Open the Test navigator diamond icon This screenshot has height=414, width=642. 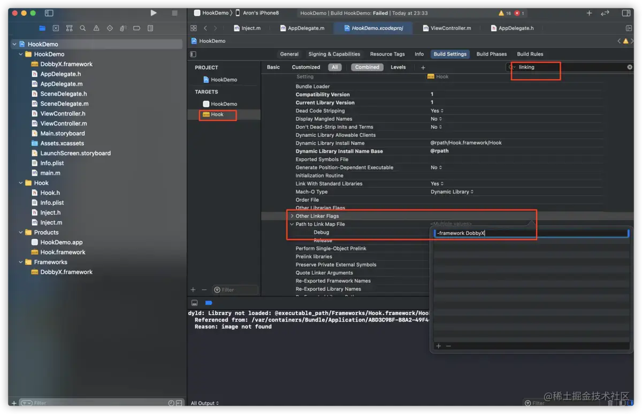[x=110, y=28]
